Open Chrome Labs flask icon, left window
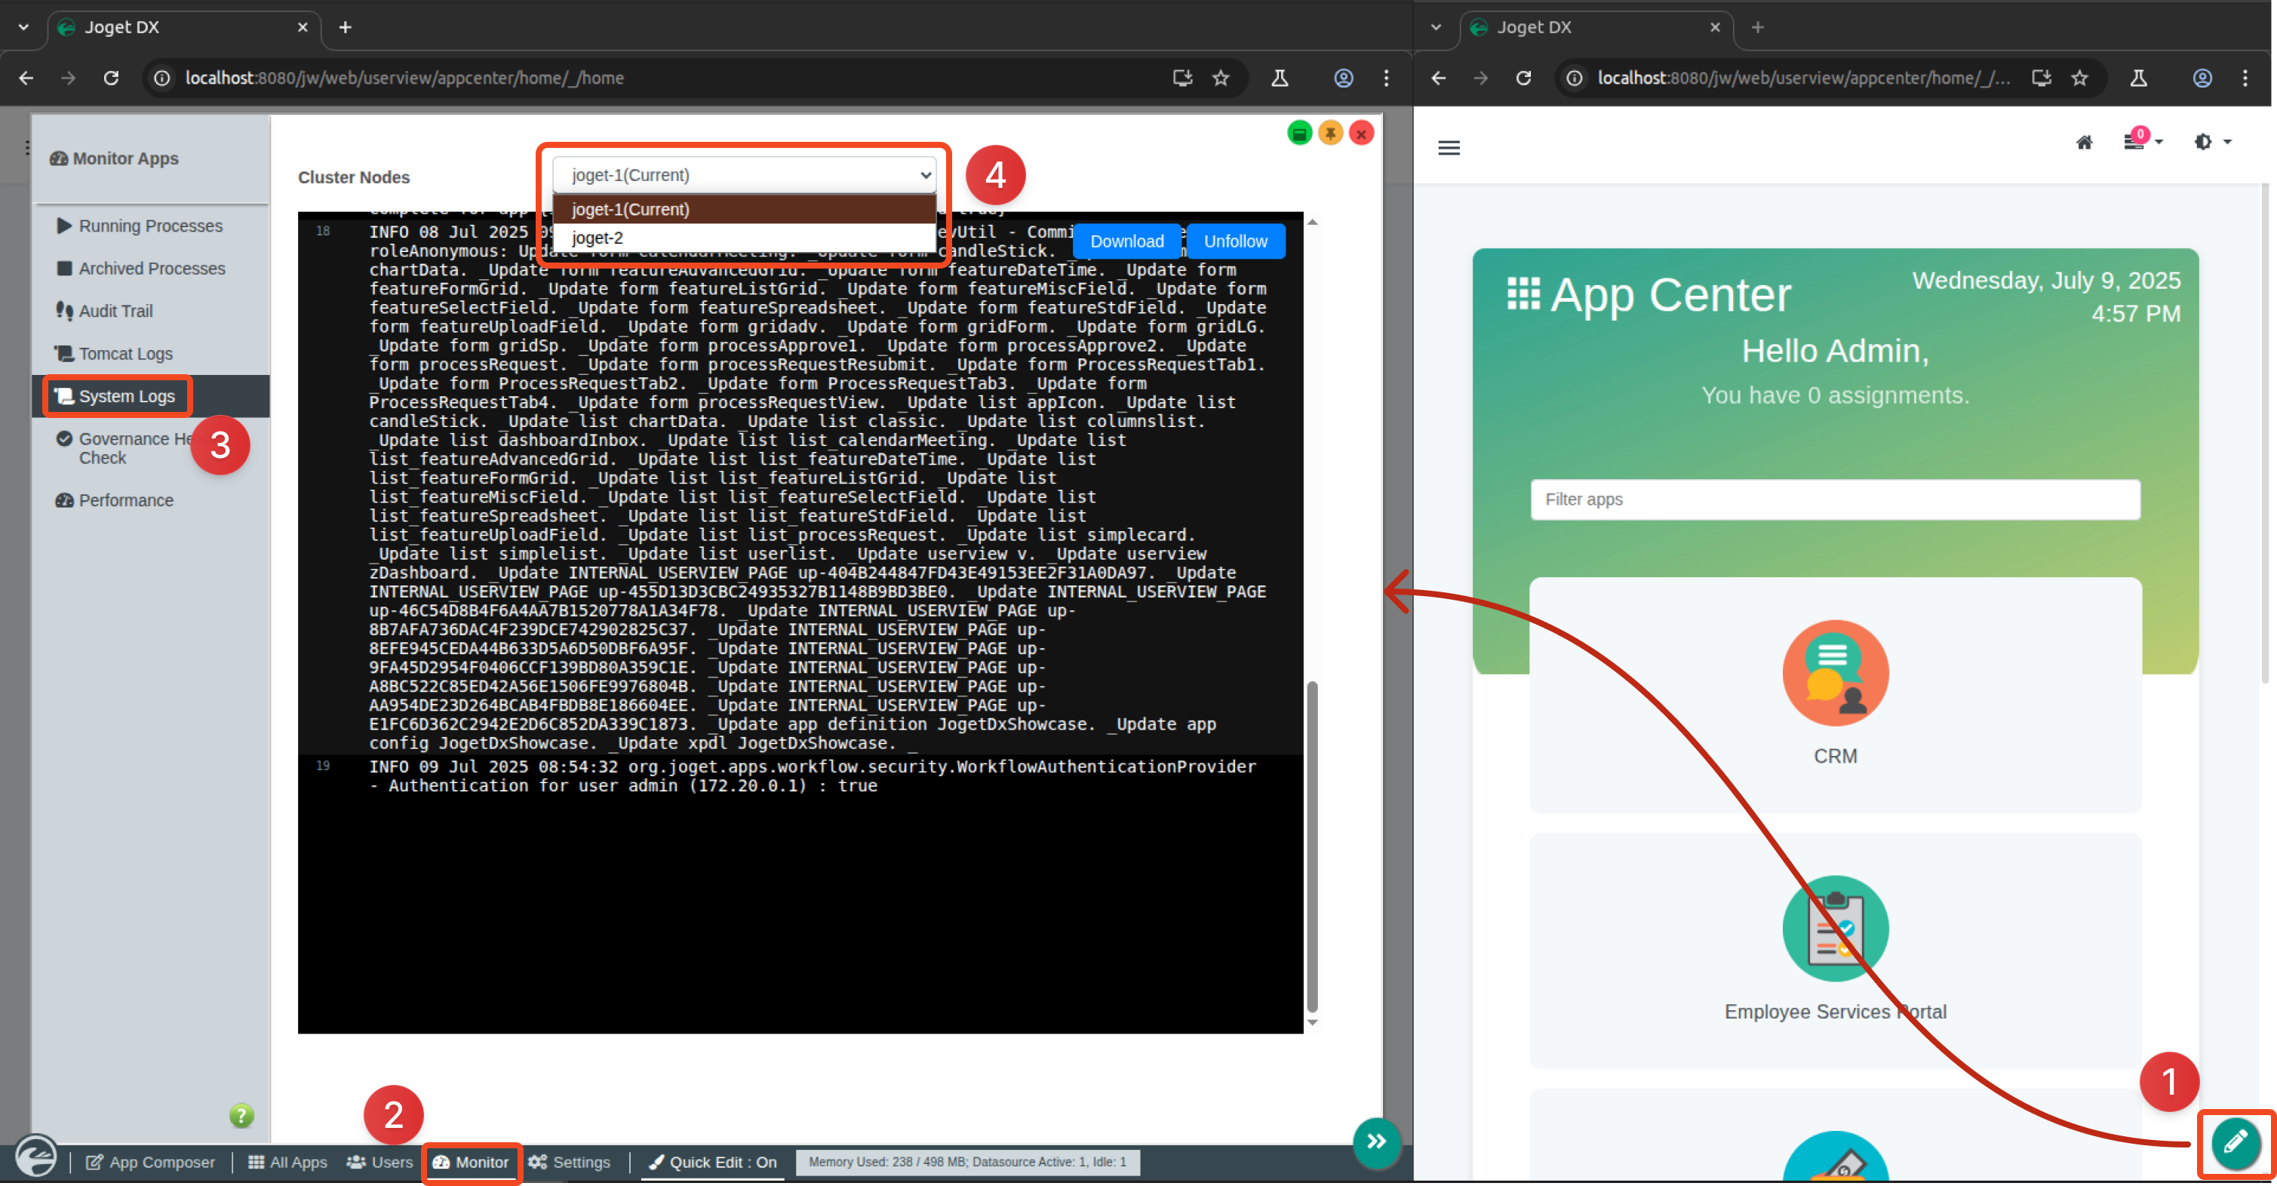 1279,78
